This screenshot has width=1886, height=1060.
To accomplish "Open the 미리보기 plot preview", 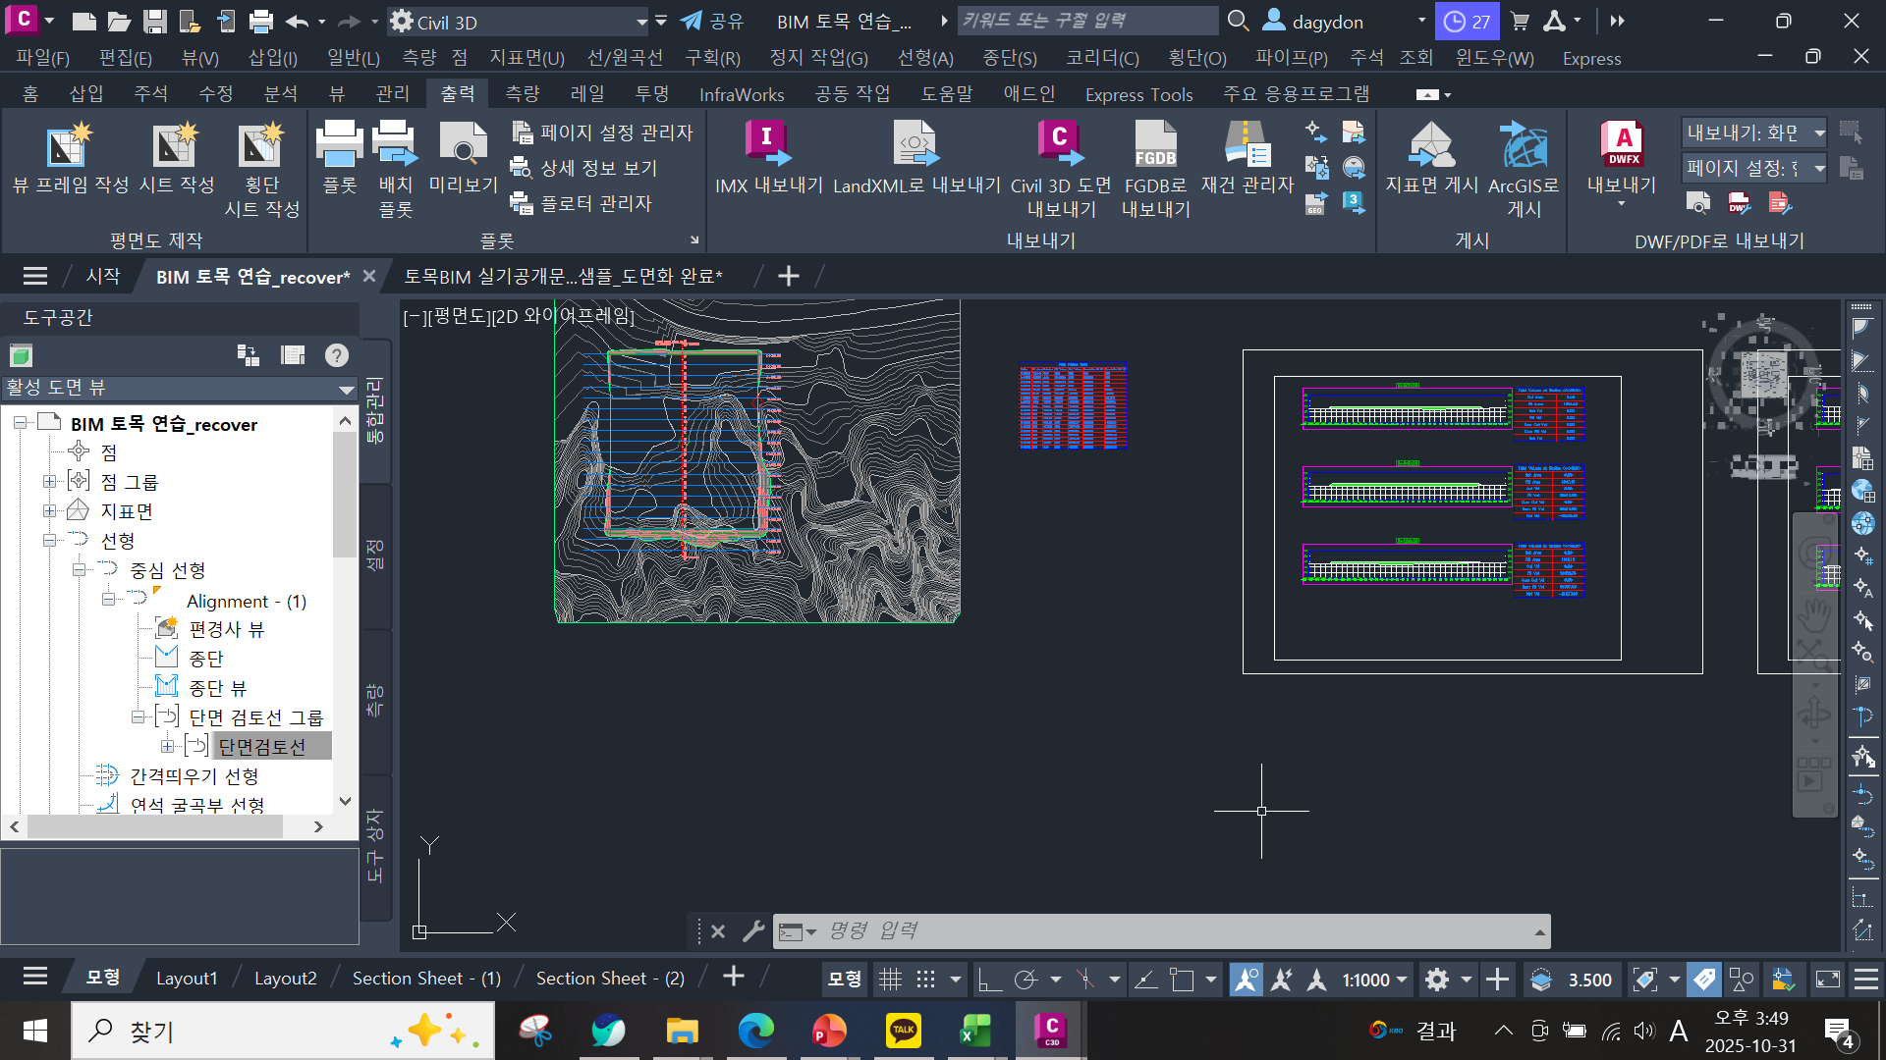I will [463, 145].
